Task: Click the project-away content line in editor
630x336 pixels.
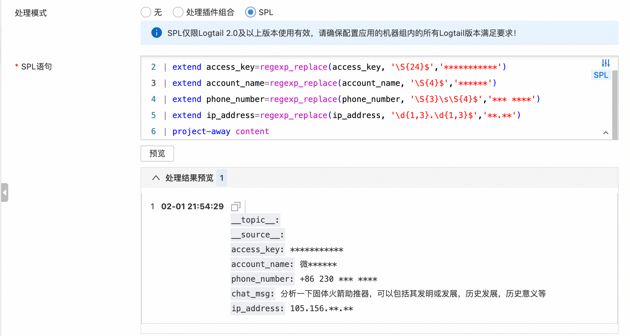Action: (x=220, y=131)
